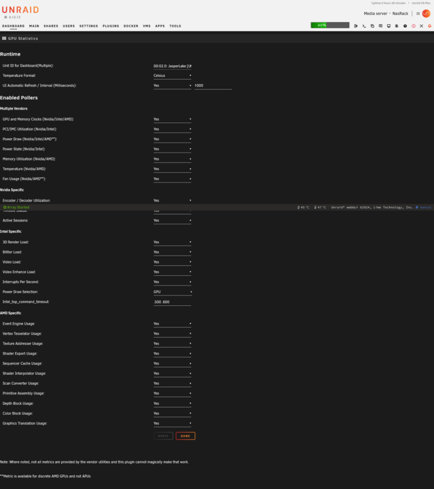Open the Texture Addresser Usage dropdown
The image size is (434, 489).
[172, 344]
